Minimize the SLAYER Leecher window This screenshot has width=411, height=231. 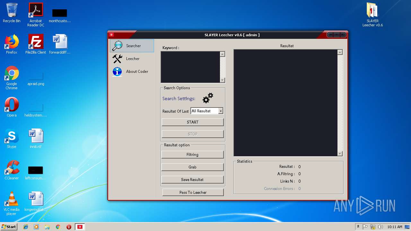330,35
